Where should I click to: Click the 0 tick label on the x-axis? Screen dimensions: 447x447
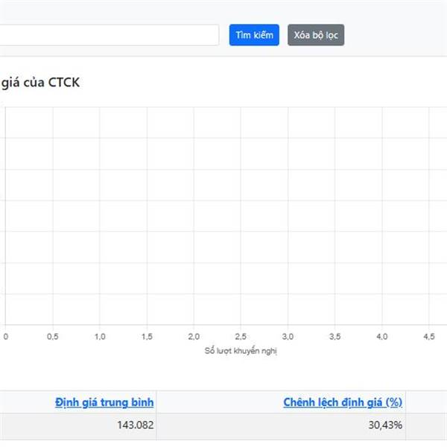[6, 337]
